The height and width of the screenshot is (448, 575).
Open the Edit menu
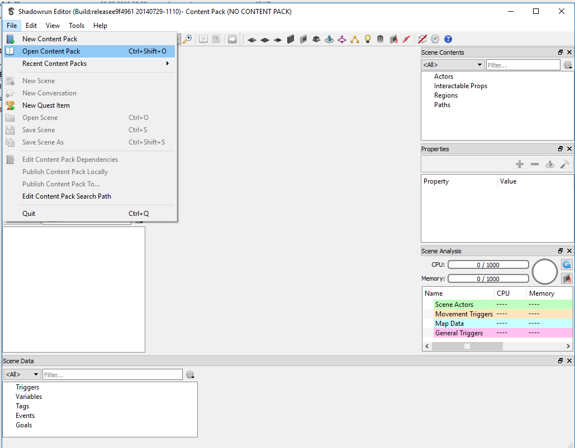(31, 26)
